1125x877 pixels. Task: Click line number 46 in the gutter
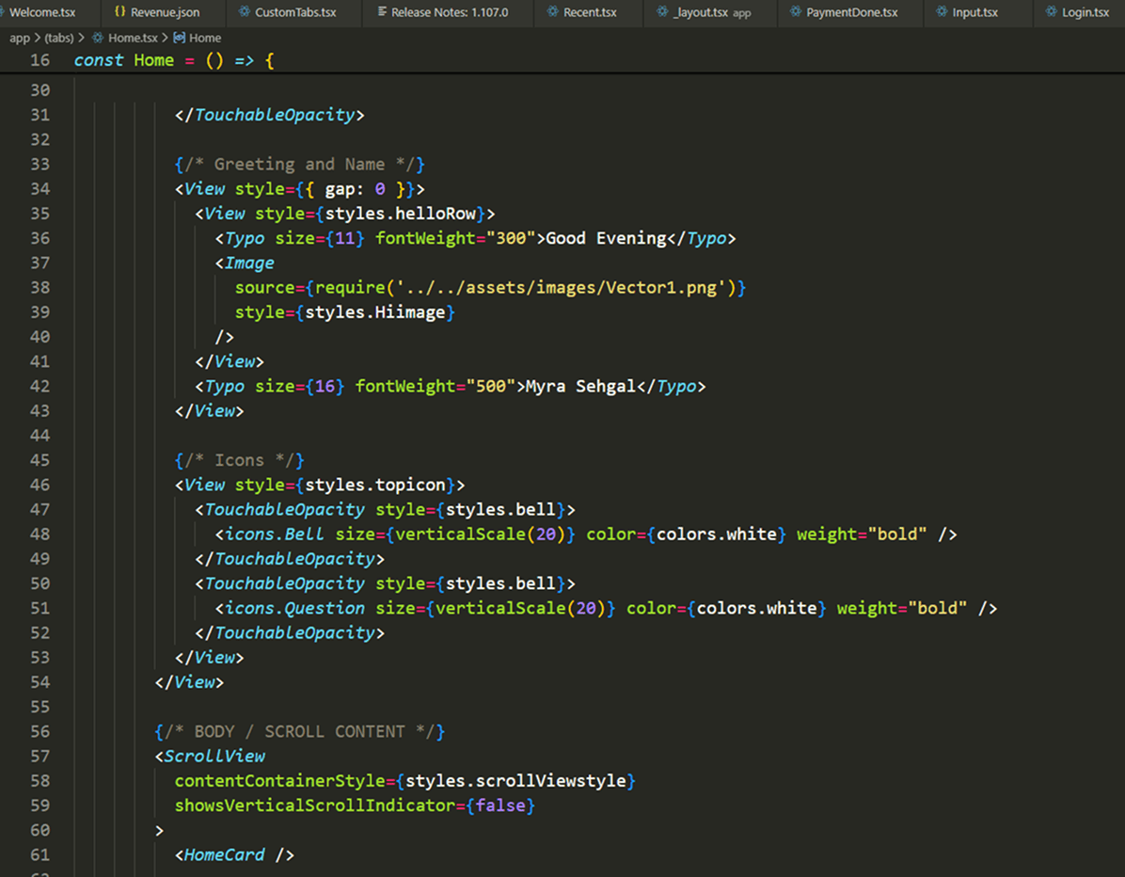click(x=40, y=486)
